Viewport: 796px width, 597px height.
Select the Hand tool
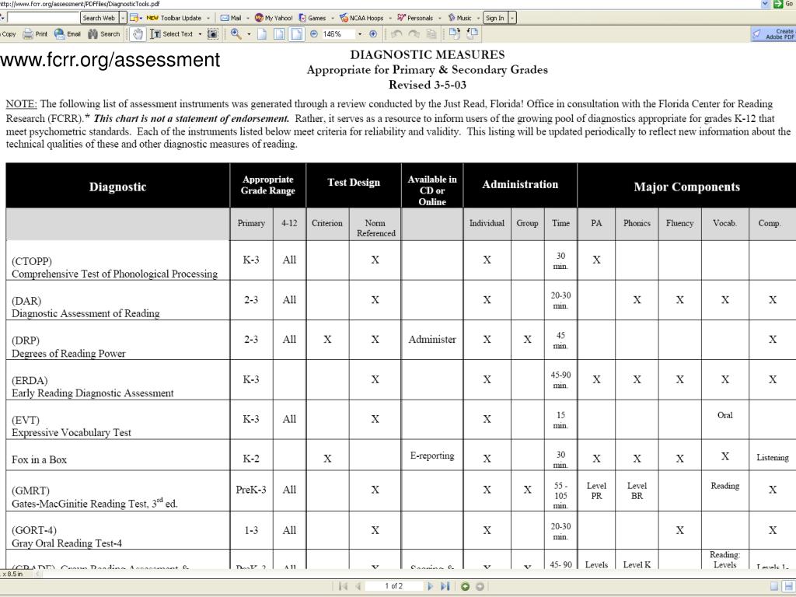137,34
